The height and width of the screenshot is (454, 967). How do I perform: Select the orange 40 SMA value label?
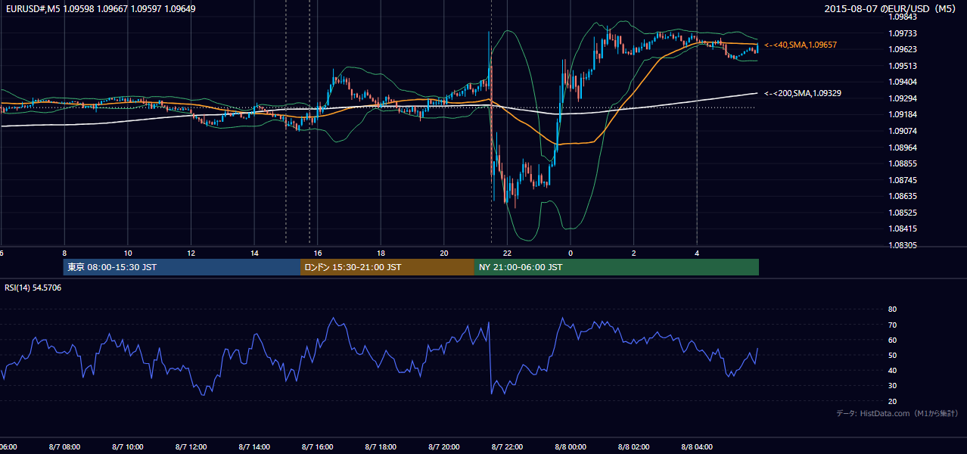[x=801, y=45]
